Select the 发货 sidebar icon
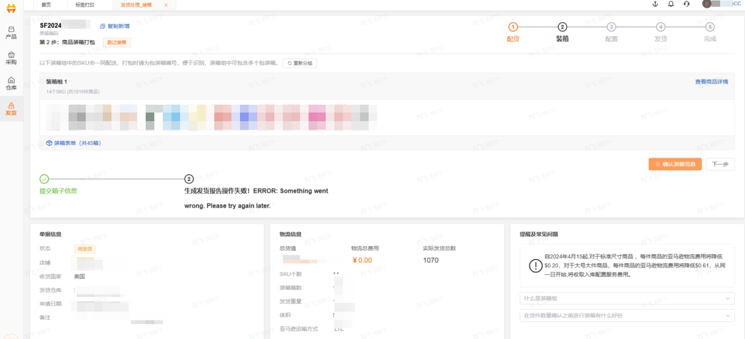The width and height of the screenshot is (745, 339). pos(11,109)
